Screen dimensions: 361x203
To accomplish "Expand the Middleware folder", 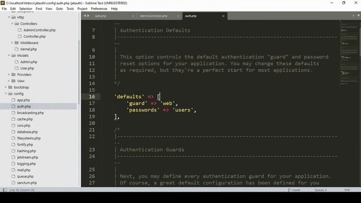I will [x=12, y=43].
